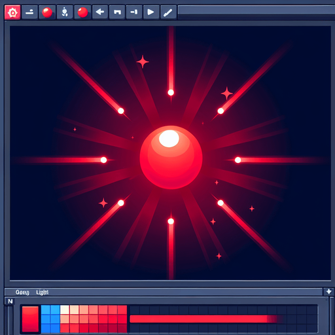Select the pale droplet figure icon
Viewport: 335px width, 335px height.
click(x=65, y=12)
